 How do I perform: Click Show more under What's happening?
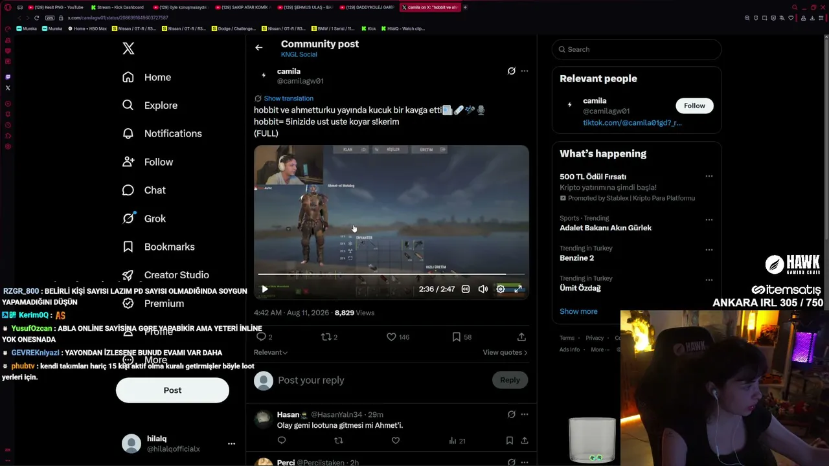coord(578,311)
